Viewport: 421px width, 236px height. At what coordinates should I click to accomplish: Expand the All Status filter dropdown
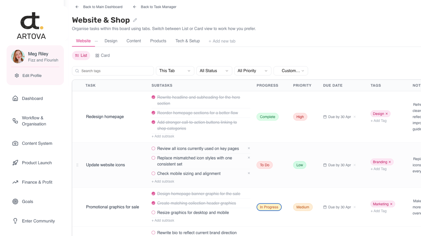[214, 71]
